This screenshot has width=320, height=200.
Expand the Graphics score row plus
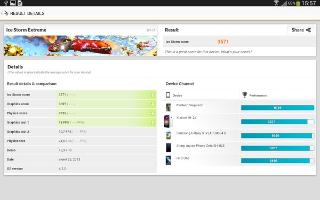(x=152, y=105)
